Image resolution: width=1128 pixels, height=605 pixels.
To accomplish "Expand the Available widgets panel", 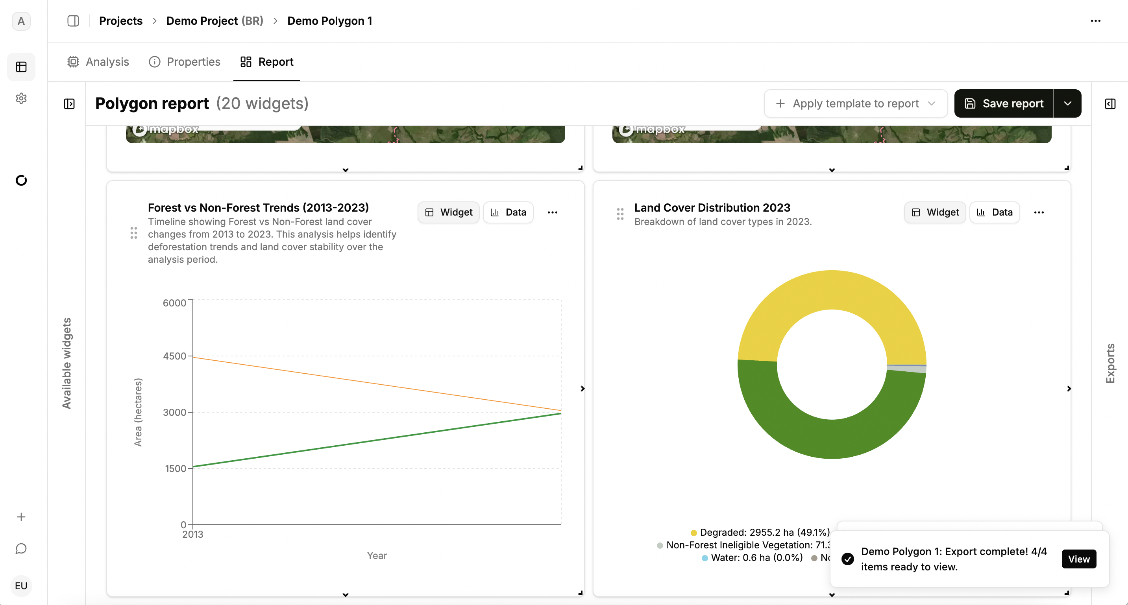I will 69,104.
